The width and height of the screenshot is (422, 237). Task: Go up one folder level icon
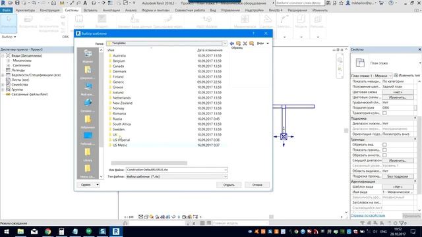click(x=239, y=43)
